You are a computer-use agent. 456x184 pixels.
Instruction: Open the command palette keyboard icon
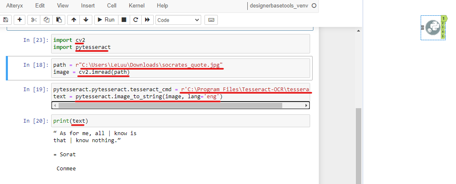(211, 20)
